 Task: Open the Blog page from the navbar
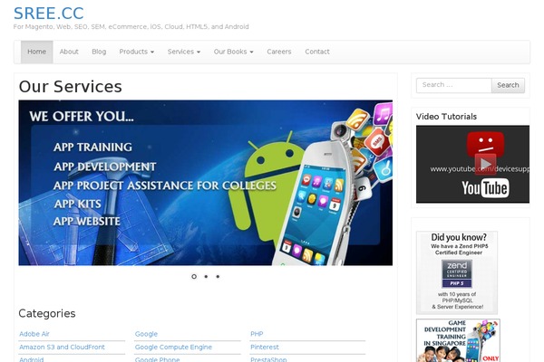(99, 52)
